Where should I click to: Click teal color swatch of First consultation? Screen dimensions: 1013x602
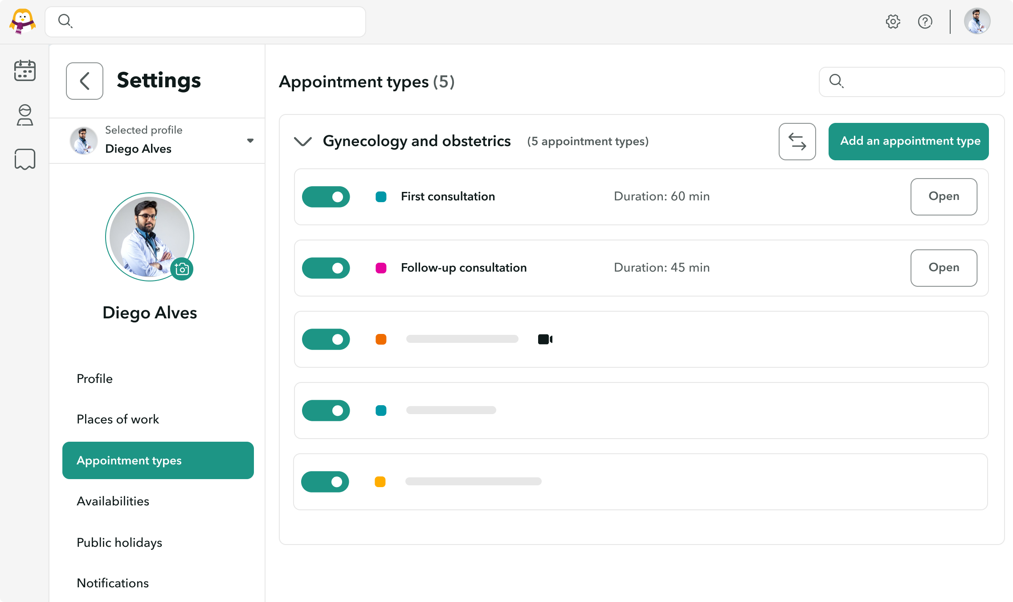[381, 197]
